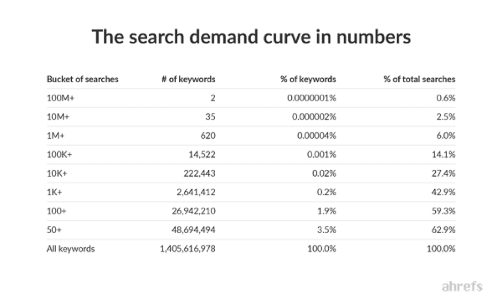Click the 10K+ bucket row label
492x299 pixels.
click(56, 174)
